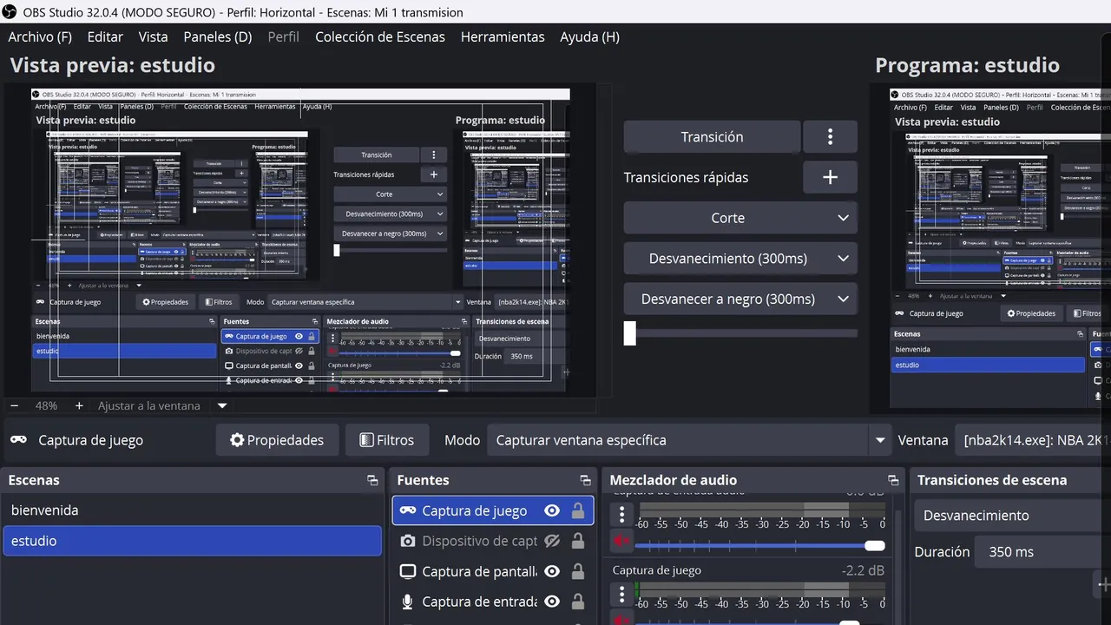Click the gamepad icon in the Captura de juego source row
Viewport: 1111px width, 625px height.
[x=407, y=510]
